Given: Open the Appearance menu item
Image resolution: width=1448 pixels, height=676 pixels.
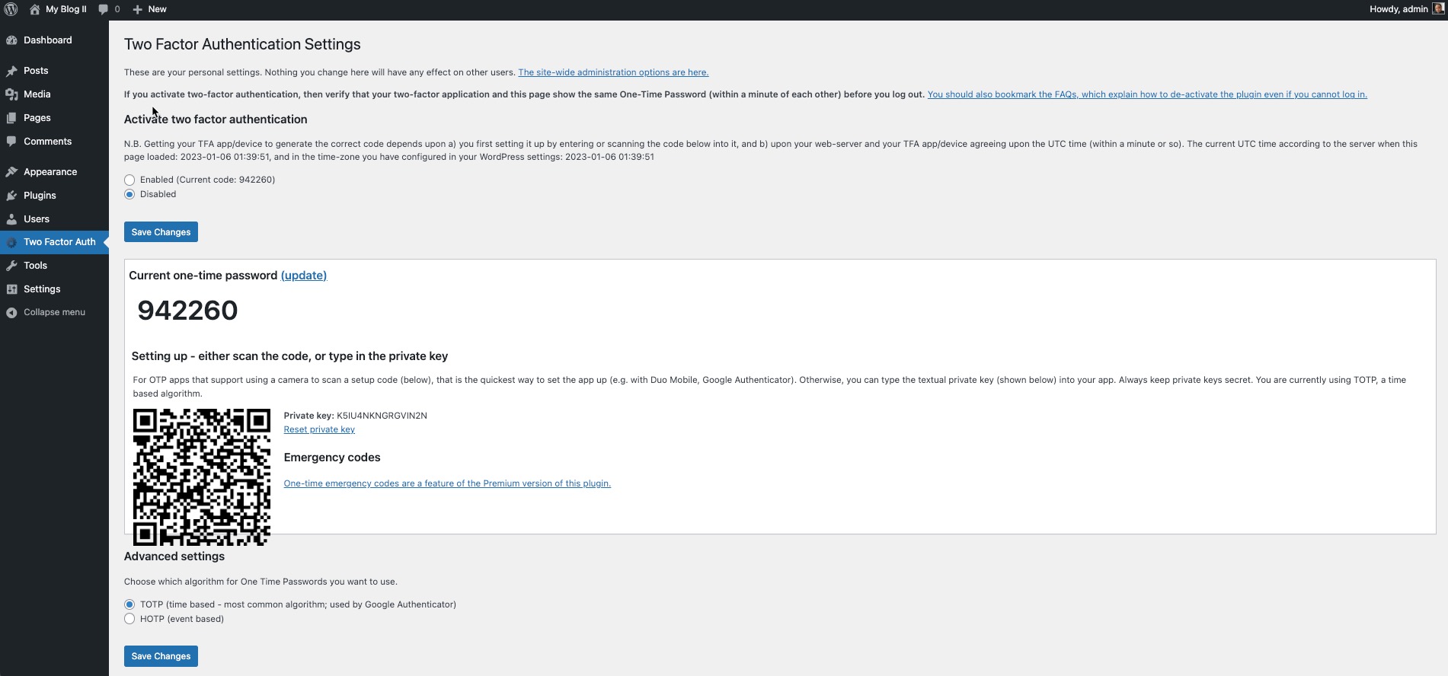Looking at the screenshot, I should [x=50, y=172].
